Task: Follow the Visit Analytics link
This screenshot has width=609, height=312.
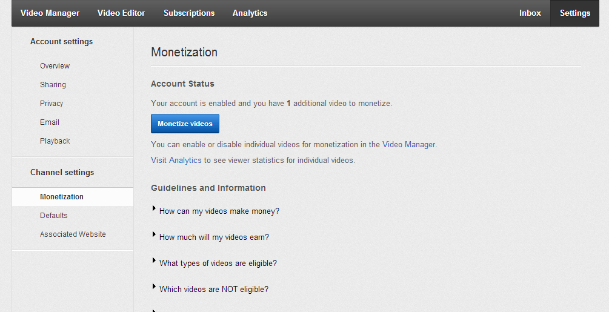Action: click(176, 161)
